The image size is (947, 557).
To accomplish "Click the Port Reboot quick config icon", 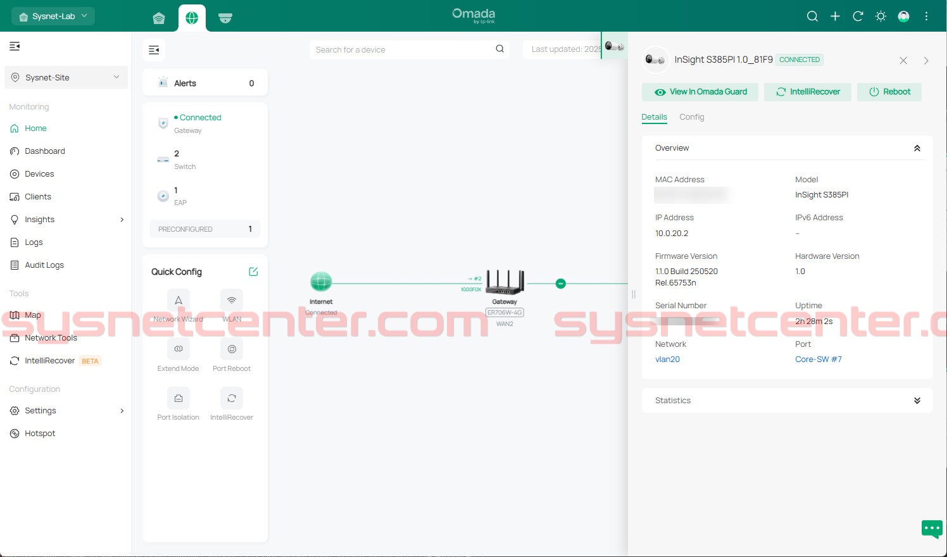I will pyautogui.click(x=232, y=349).
